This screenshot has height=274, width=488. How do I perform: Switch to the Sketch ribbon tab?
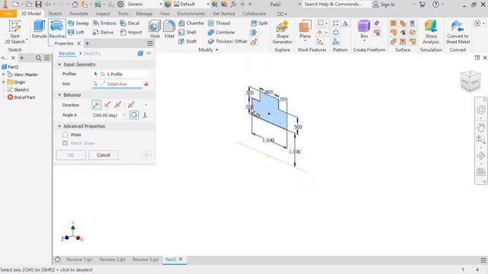(55, 14)
